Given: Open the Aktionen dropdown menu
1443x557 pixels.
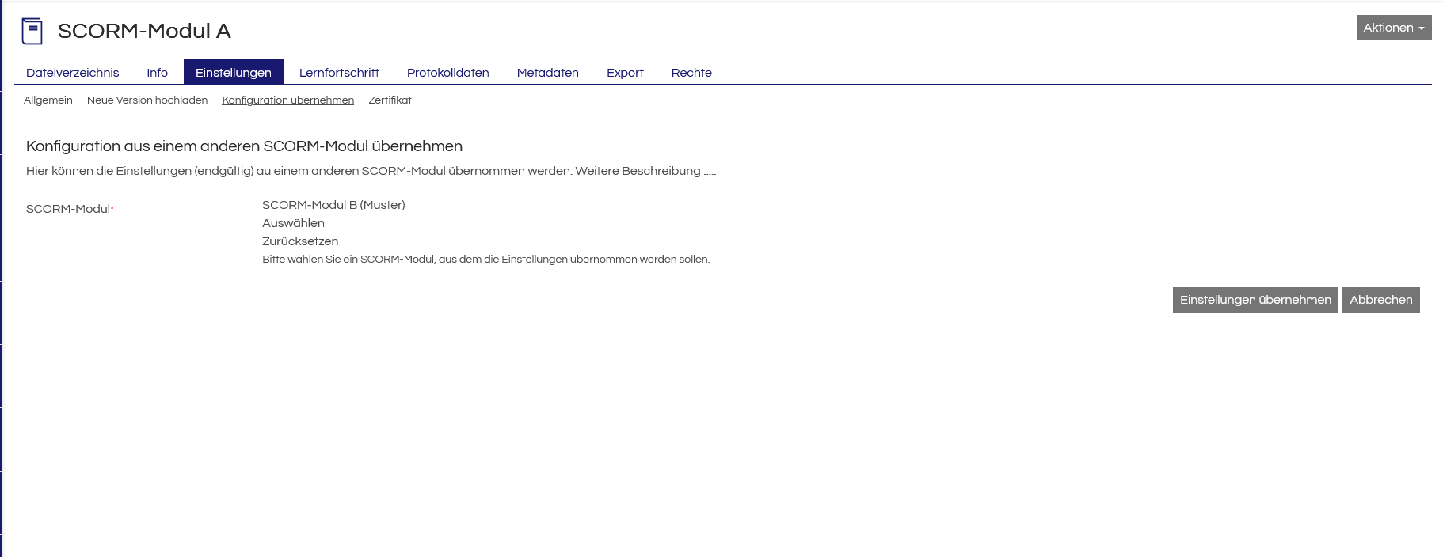Looking at the screenshot, I should click(x=1393, y=28).
